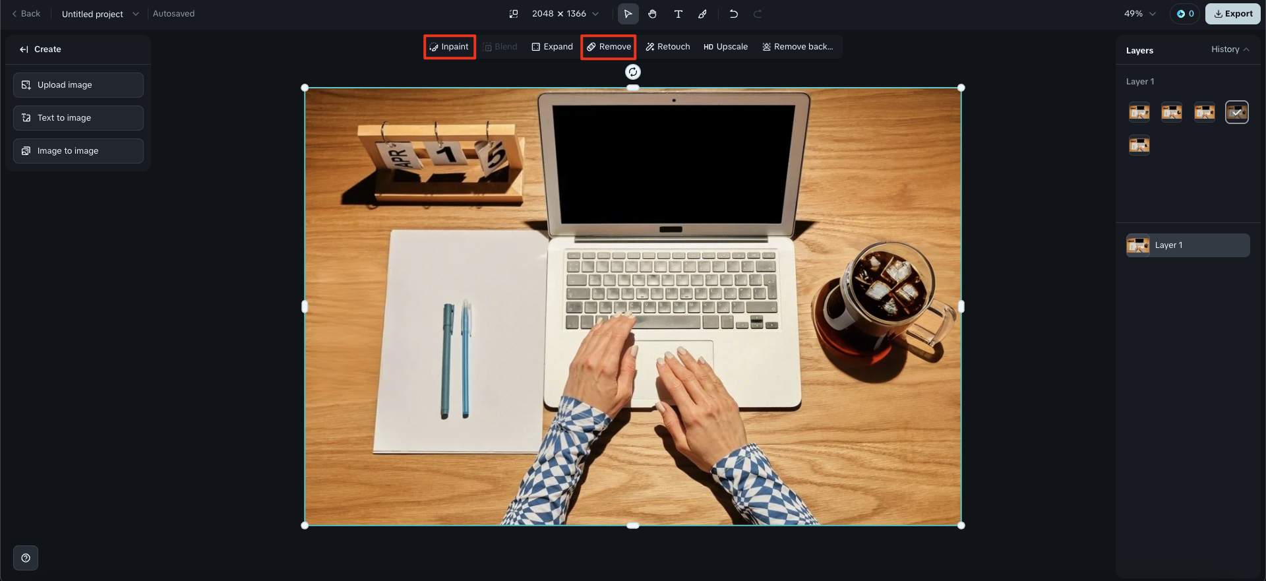Viewport: 1266px width, 581px height.
Task: Open the Untitled project name dropdown
Action: click(x=100, y=14)
